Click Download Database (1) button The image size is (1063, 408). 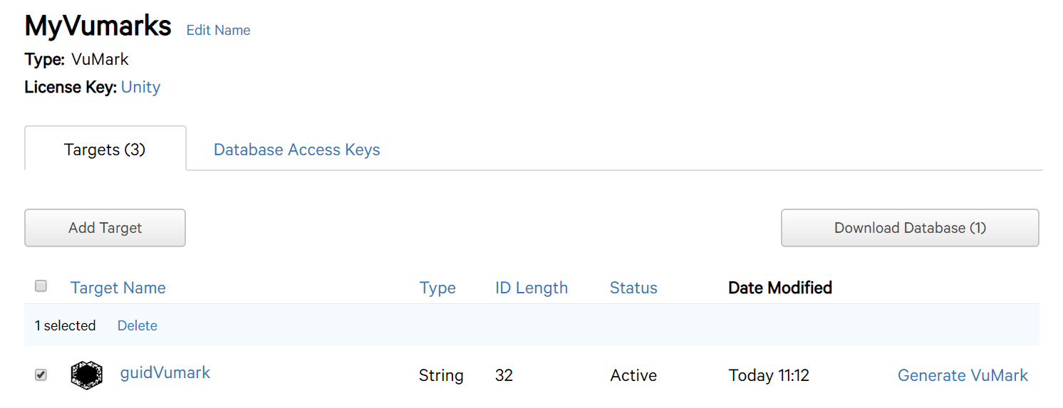pos(910,228)
